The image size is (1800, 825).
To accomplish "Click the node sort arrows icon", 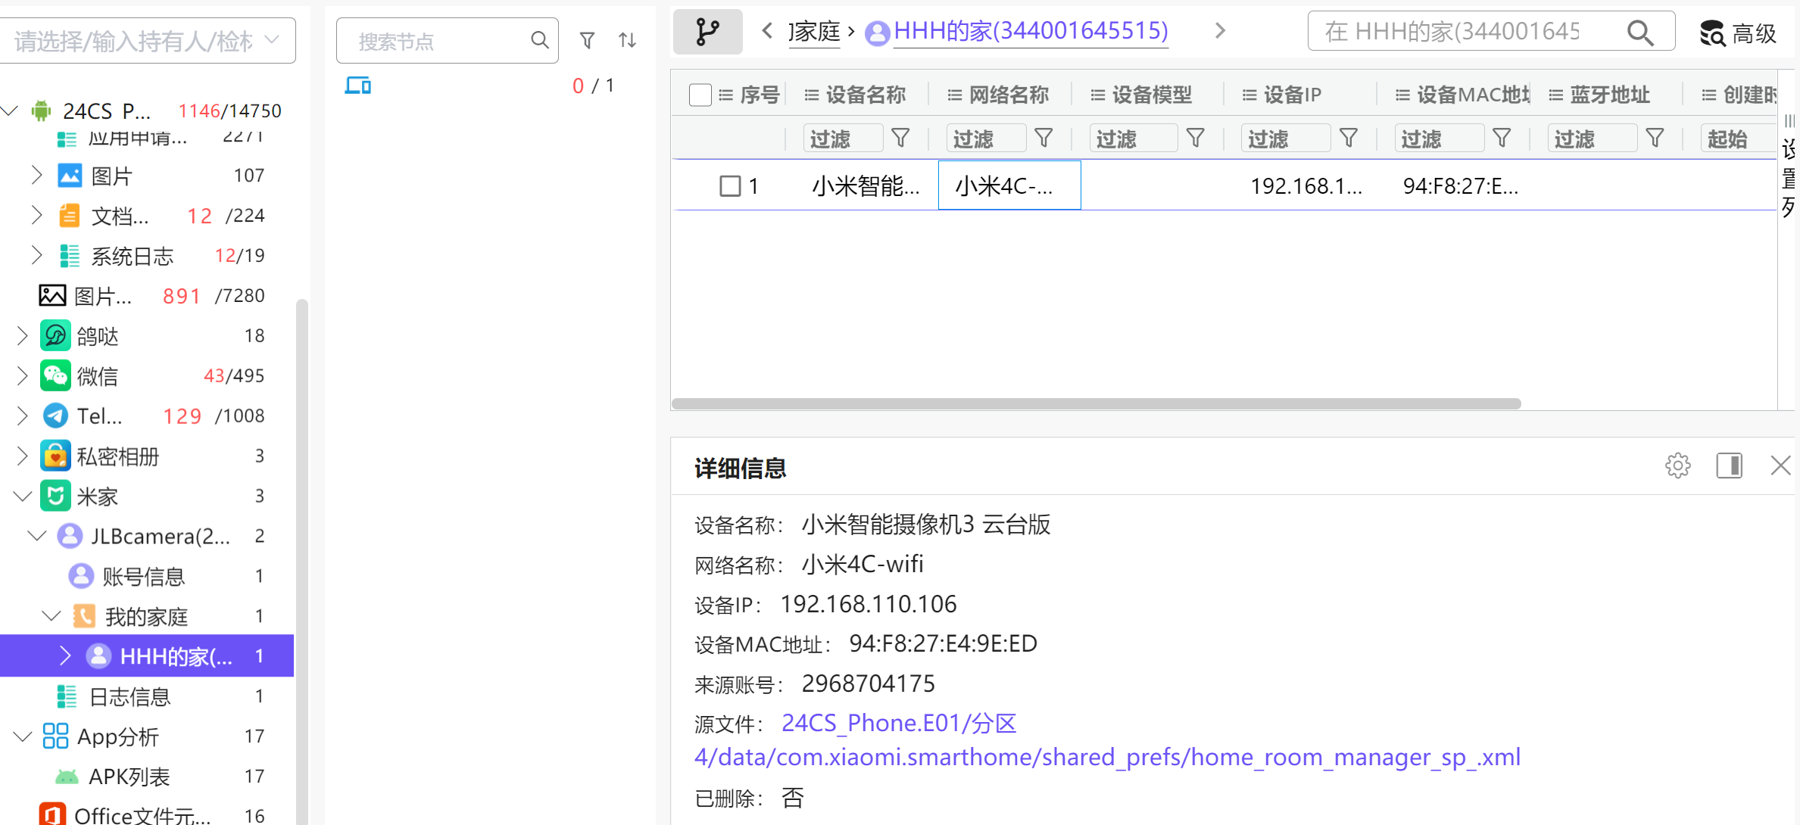I will (627, 40).
